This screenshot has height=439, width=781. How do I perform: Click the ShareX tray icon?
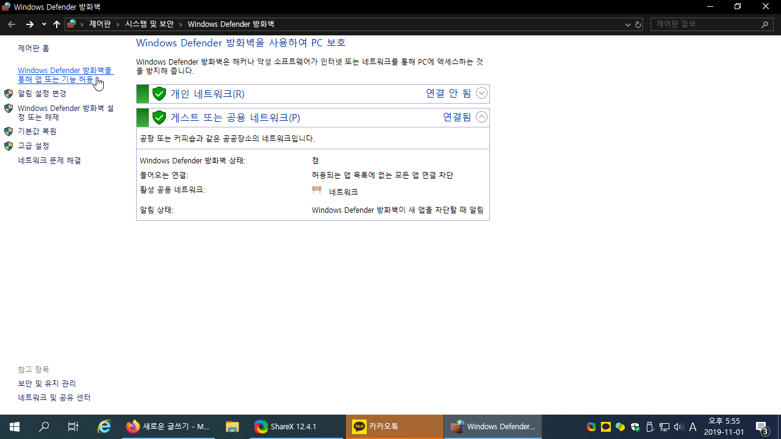click(x=591, y=427)
